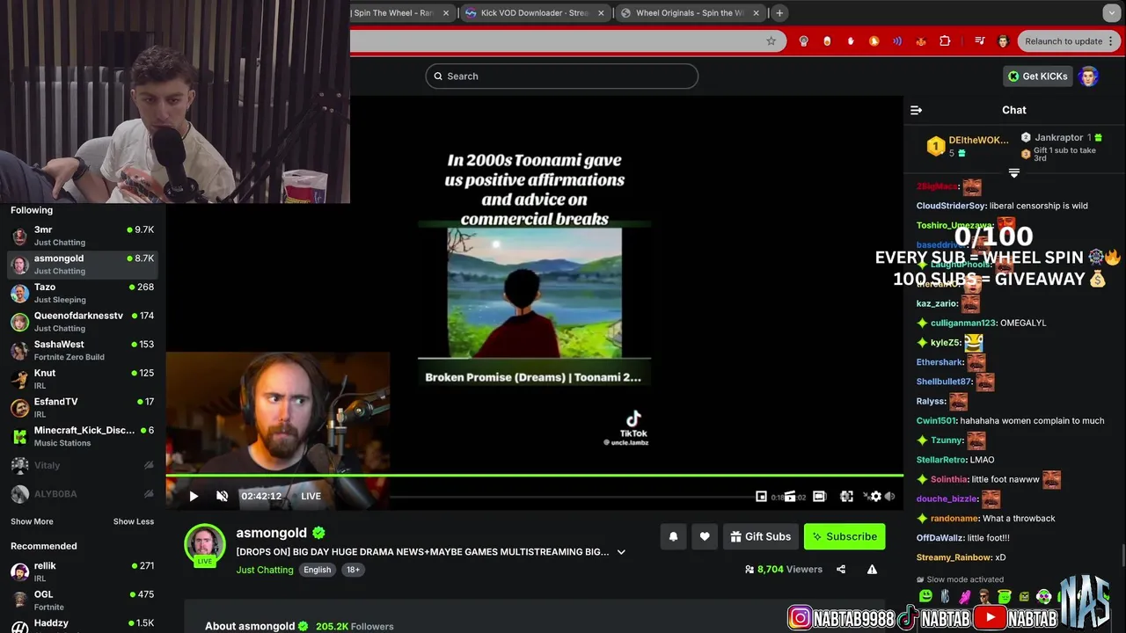Close the Kick VOD Downloader tab

click(x=602, y=13)
